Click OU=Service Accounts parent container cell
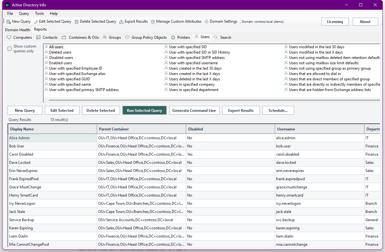 click(x=142, y=220)
